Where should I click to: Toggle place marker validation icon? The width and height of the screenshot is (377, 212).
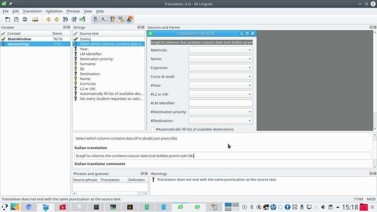pyautogui.click(x=130, y=19)
